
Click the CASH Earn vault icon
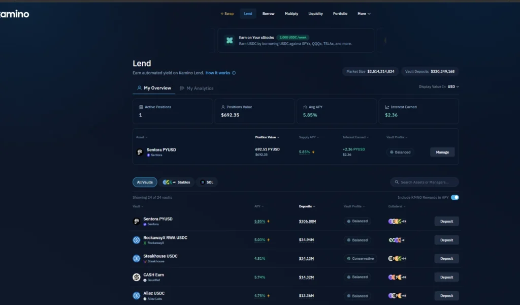[x=137, y=277]
